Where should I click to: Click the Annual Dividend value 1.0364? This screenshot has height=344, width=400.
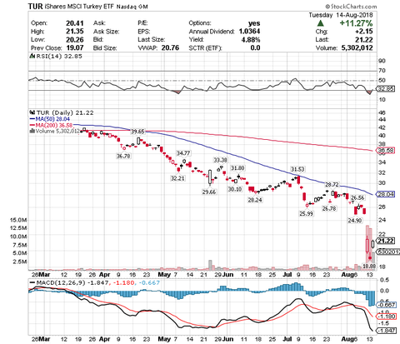coord(249,31)
